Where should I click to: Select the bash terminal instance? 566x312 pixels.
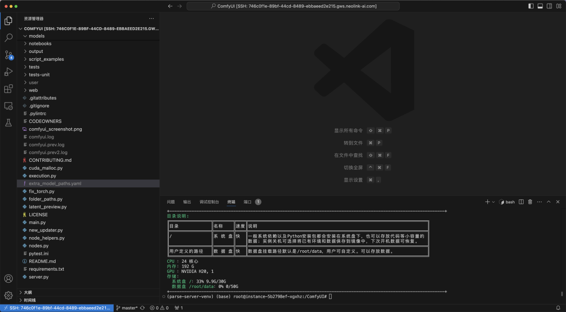tap(507, 202)
